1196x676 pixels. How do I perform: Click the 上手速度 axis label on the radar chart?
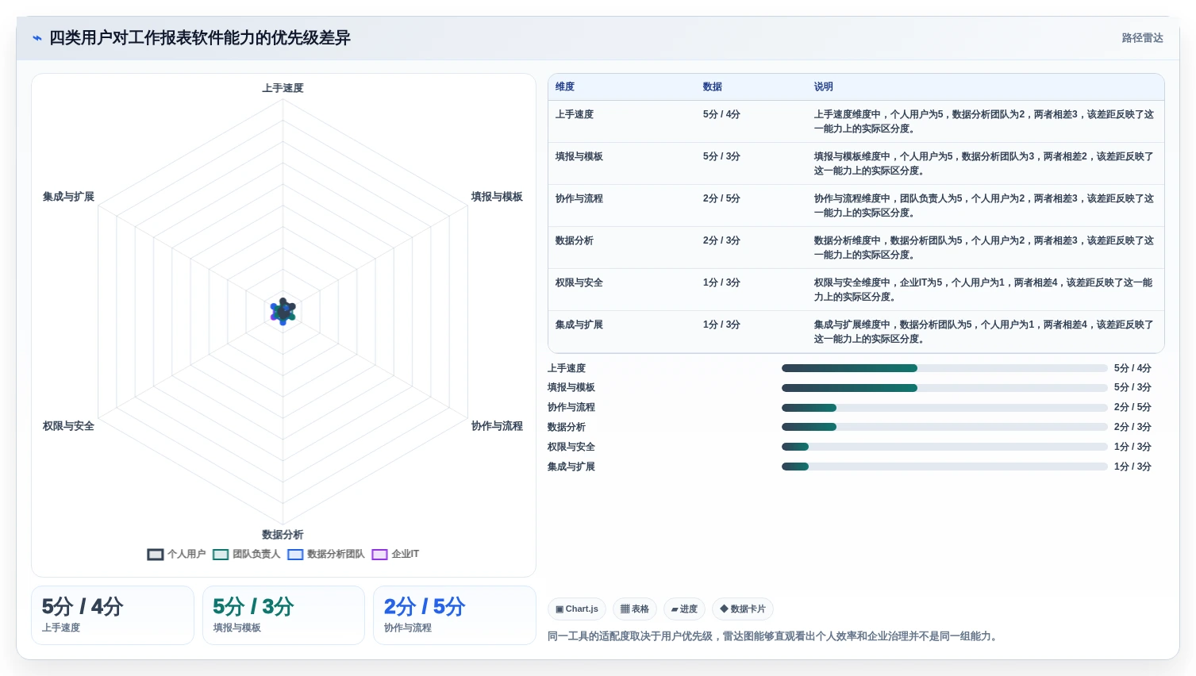pyautogui.click(x=283, y=88)
